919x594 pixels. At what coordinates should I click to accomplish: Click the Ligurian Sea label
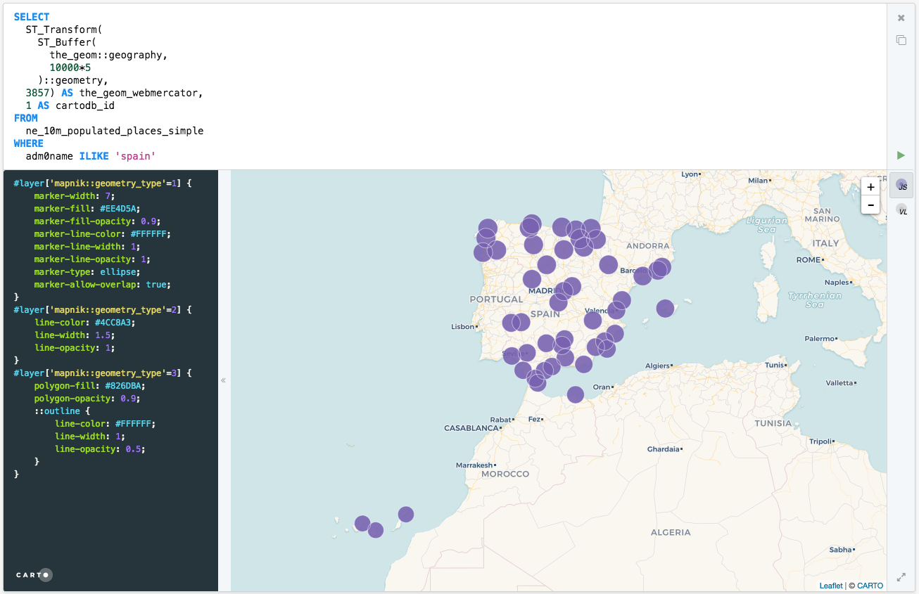tap(766, 225)
